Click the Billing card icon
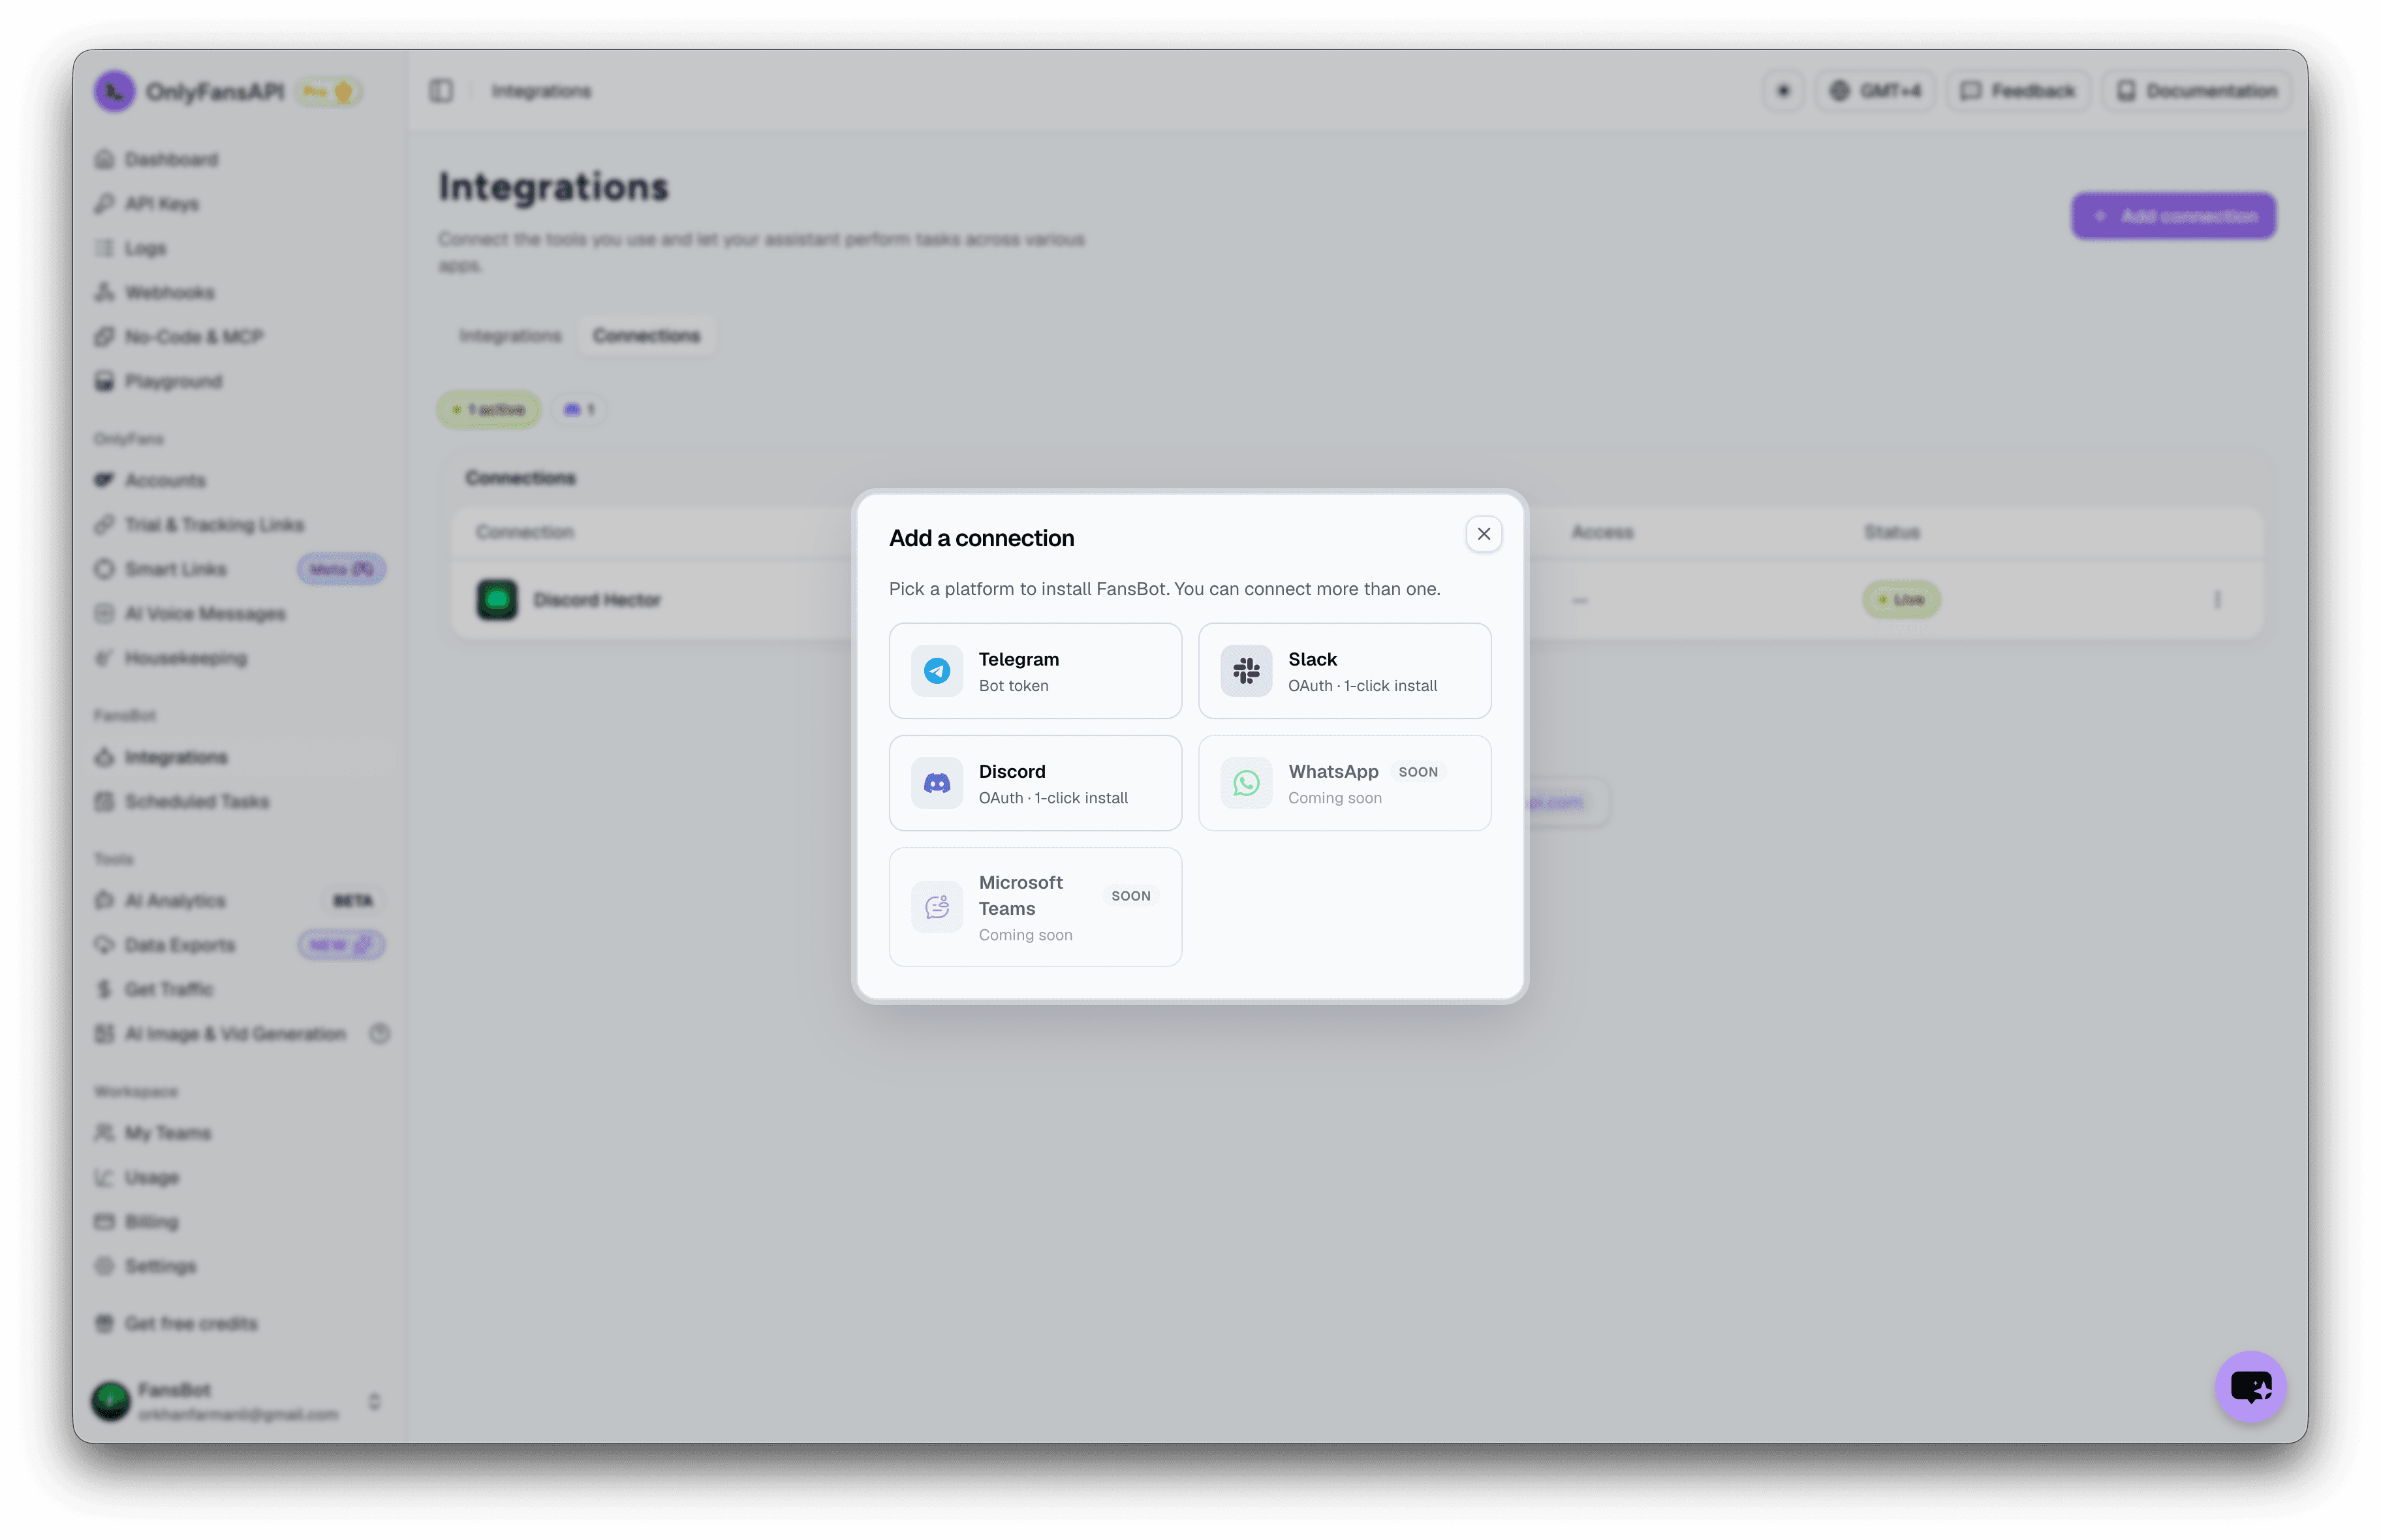Image resolution: width=2381 pixels, height=1540 pixels. tap(104, 1222)
